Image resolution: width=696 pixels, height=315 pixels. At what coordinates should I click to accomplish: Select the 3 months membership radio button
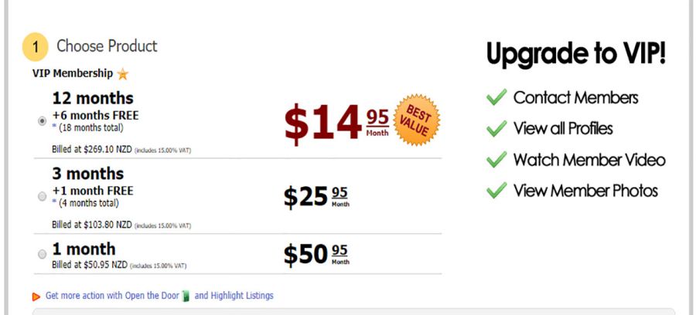tap(42, 196)
